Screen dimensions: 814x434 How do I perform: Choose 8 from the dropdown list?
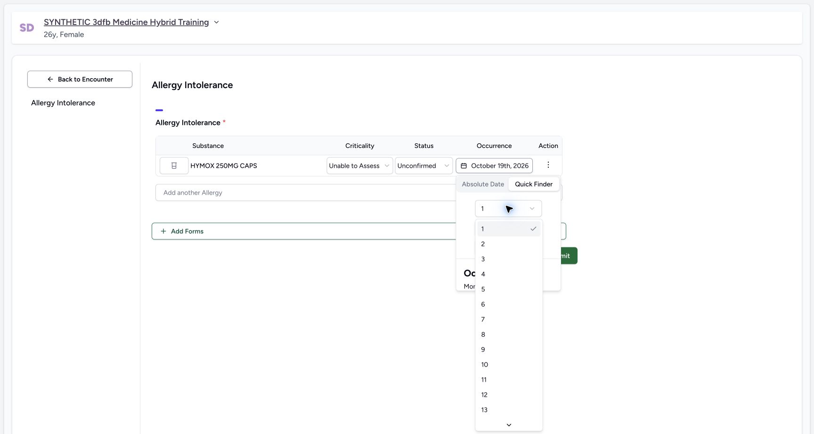(509, 335)
